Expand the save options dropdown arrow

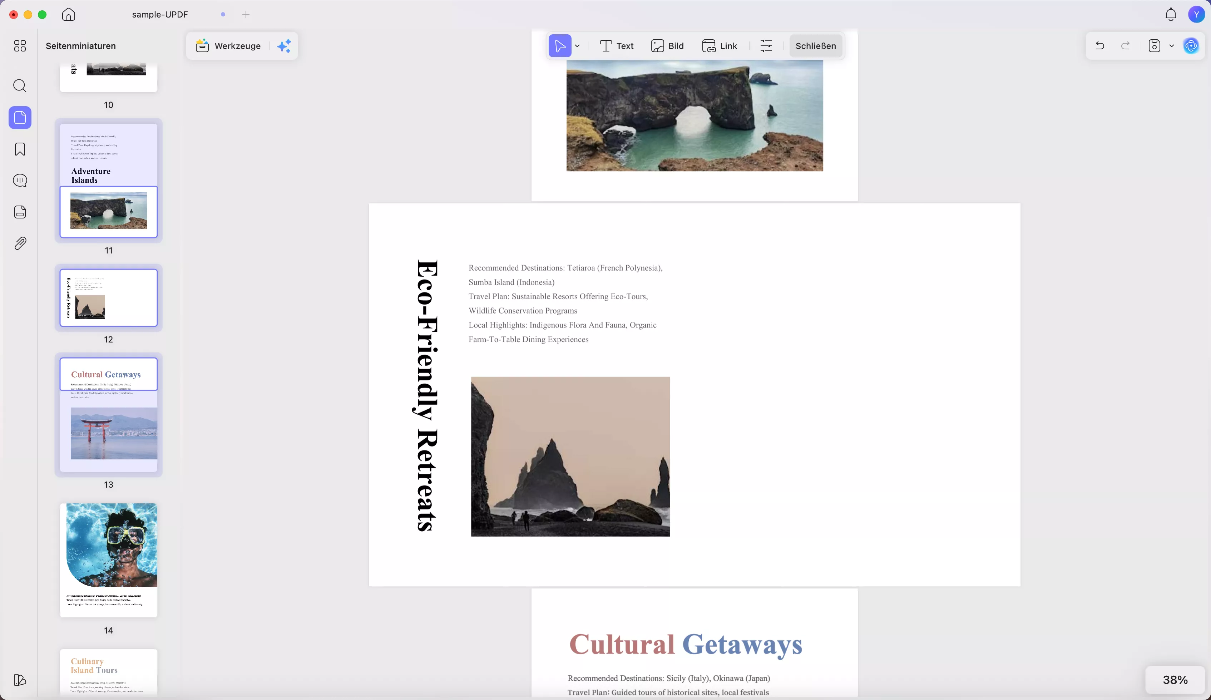1172,46
